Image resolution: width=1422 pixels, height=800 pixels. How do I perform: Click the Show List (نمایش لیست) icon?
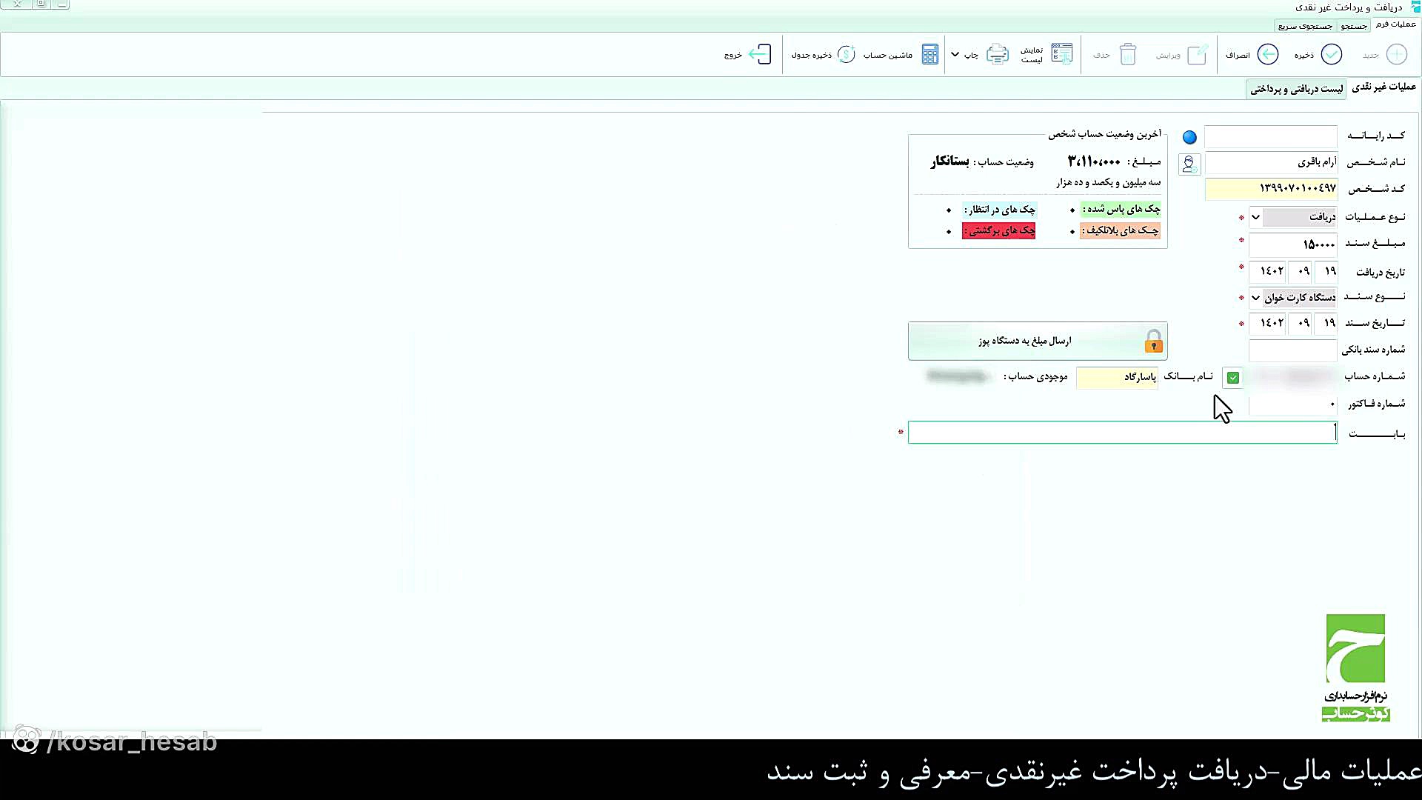click(1061, 55)
